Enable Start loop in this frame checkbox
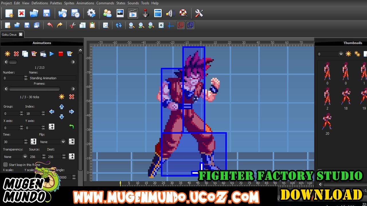Image resolution: width=367 pixels, height=206 pixels. point(5,165)
